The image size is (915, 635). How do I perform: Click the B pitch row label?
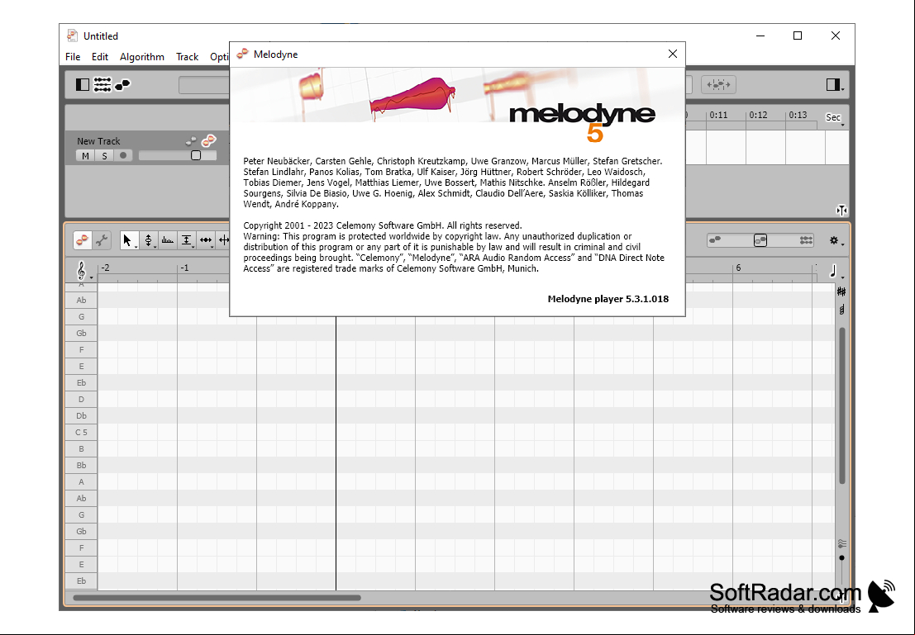(x=81, y=449)
